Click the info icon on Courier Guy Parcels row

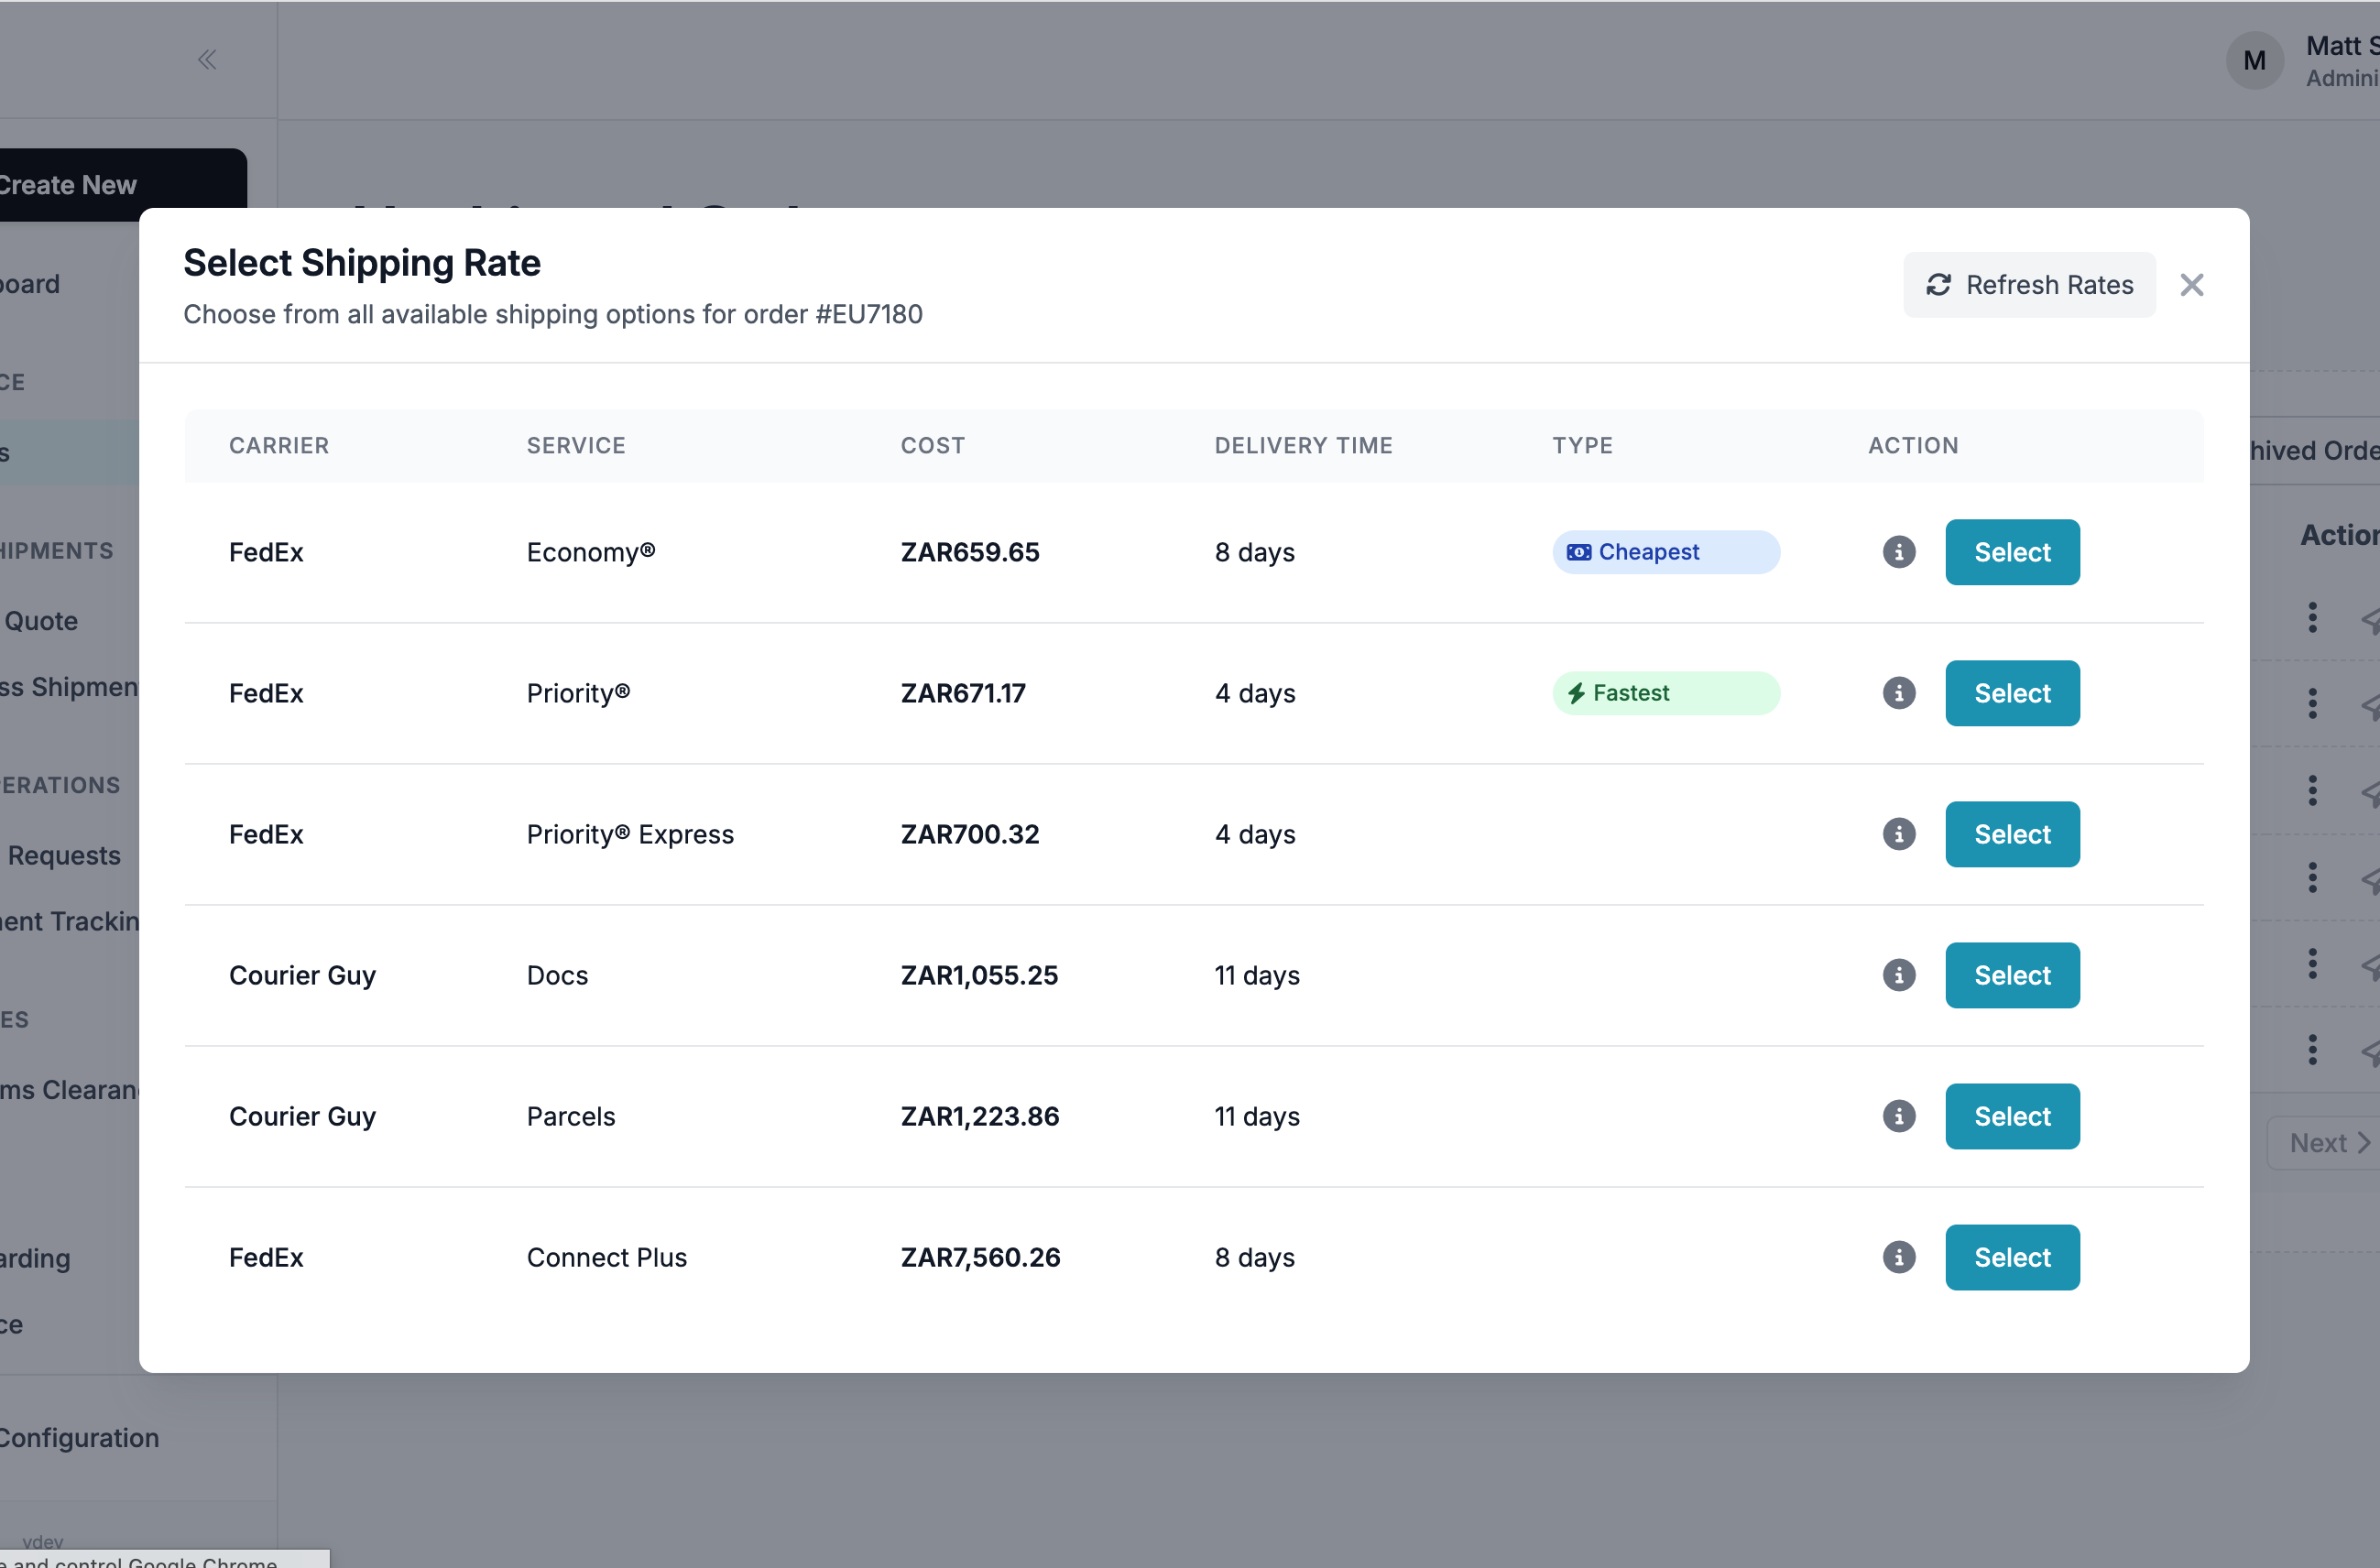tap(1898, 1116)
